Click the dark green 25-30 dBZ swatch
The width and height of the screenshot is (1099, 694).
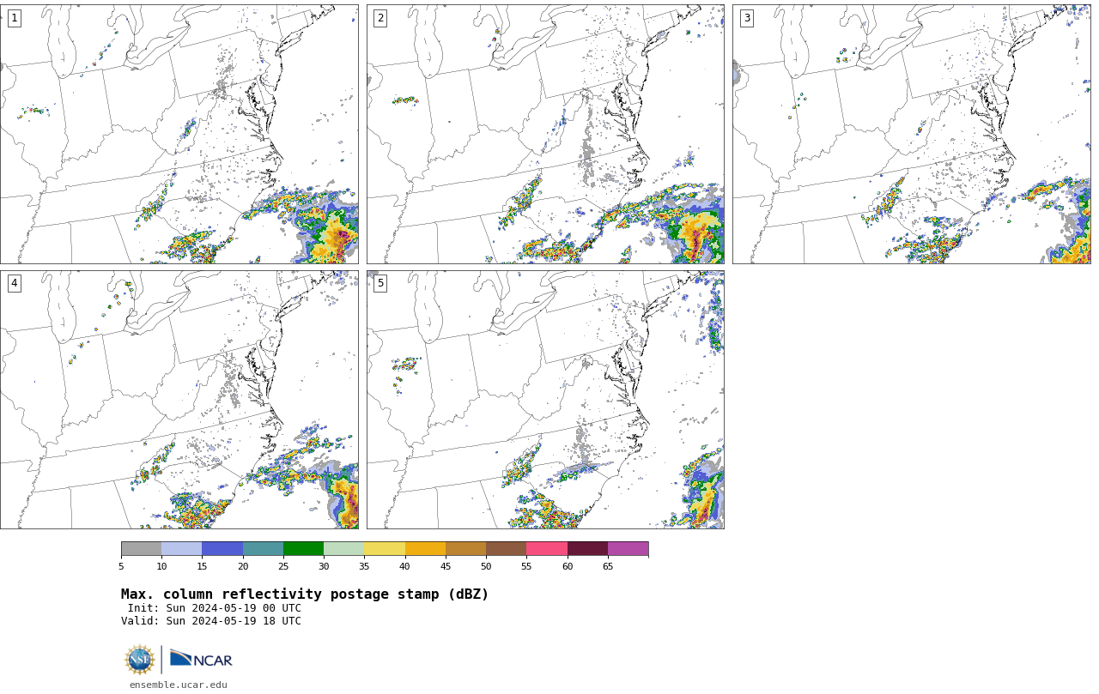(x=303, y=549)
